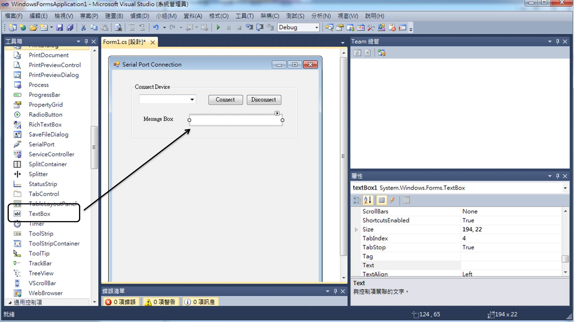
Task: Select ProgressBar in the Toolbox
Action: pos(45,95)
